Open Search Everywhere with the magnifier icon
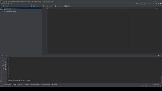Image resolution: width=162 pixels, height=91 pixels. [x=156, y=4]
